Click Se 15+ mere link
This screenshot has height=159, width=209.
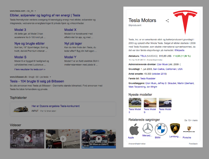(x=191, y=120)
